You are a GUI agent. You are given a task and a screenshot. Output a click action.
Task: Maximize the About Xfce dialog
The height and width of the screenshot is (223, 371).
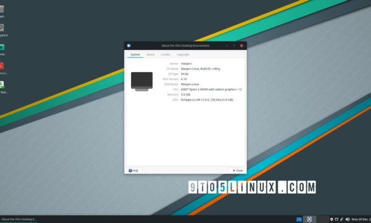click(x=234, y=46)
